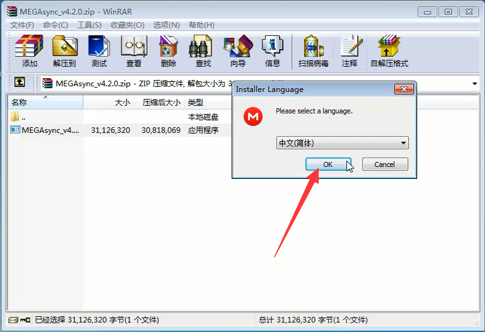The image size is (485, 332).
Task: Click 已经选择 31,126,320 字节 status text
Action: (97, 320)
